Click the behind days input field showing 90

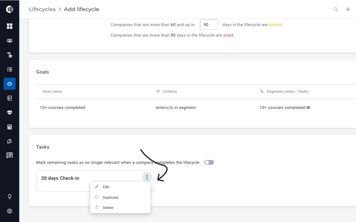209,25
